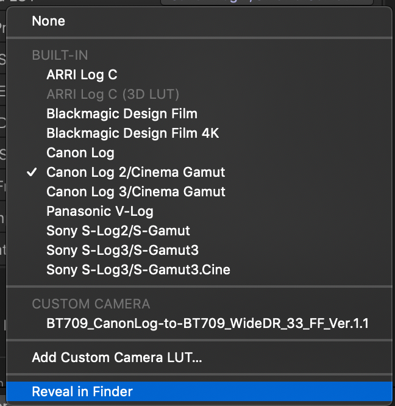Viewport: 395px width, 406px height.
Task: Choose Sony S-Log3/S-Gamut3.Cine
Action: pos(138,269)
